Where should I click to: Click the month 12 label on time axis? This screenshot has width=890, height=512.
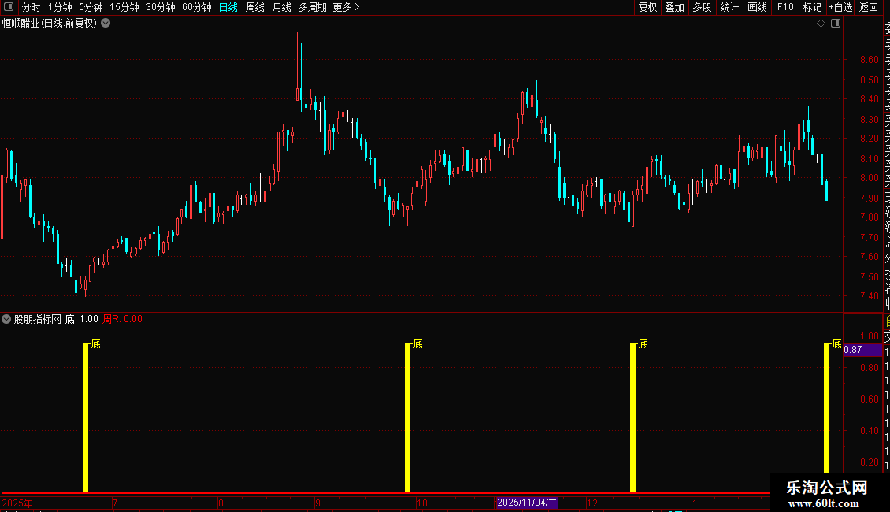[592, 503]
